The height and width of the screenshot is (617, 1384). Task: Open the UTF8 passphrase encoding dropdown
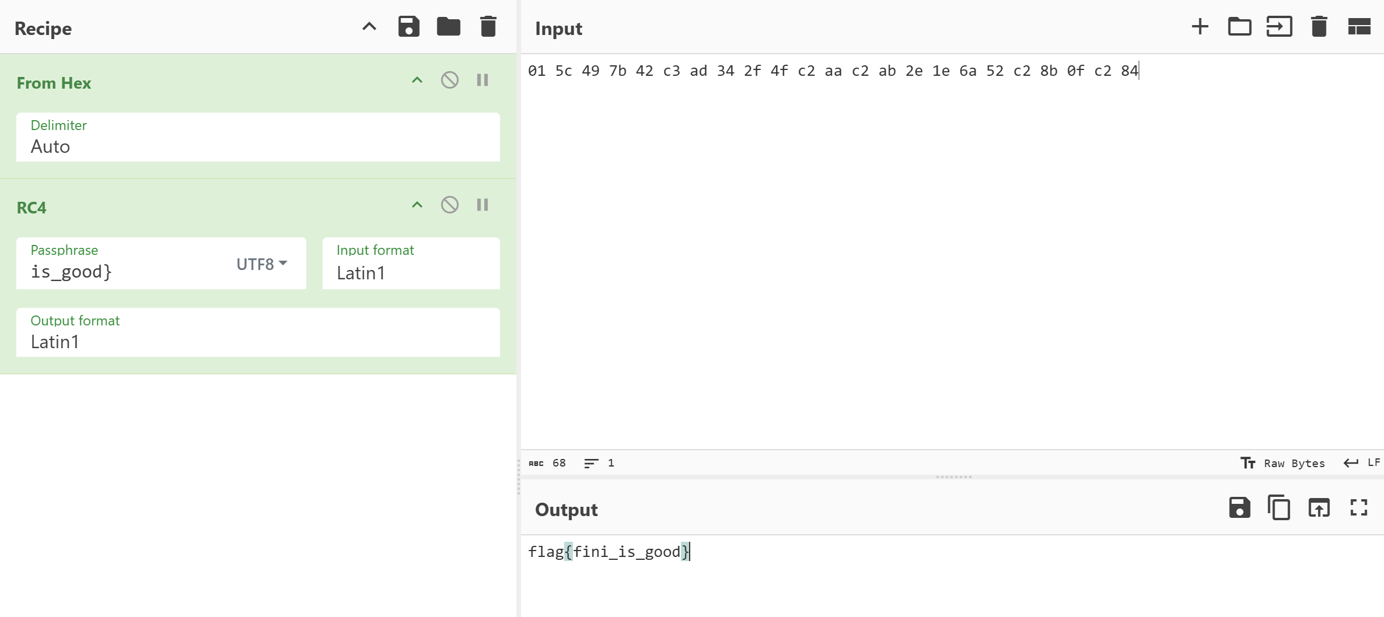[262, 264]
